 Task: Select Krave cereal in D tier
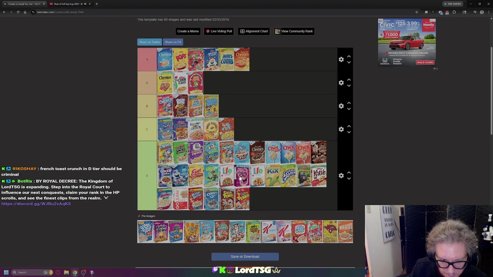(319, 176)
